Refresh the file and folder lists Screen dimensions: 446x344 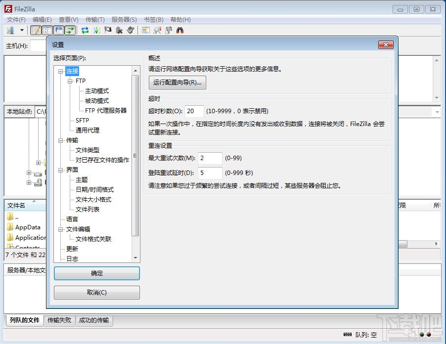pos(85,30)
